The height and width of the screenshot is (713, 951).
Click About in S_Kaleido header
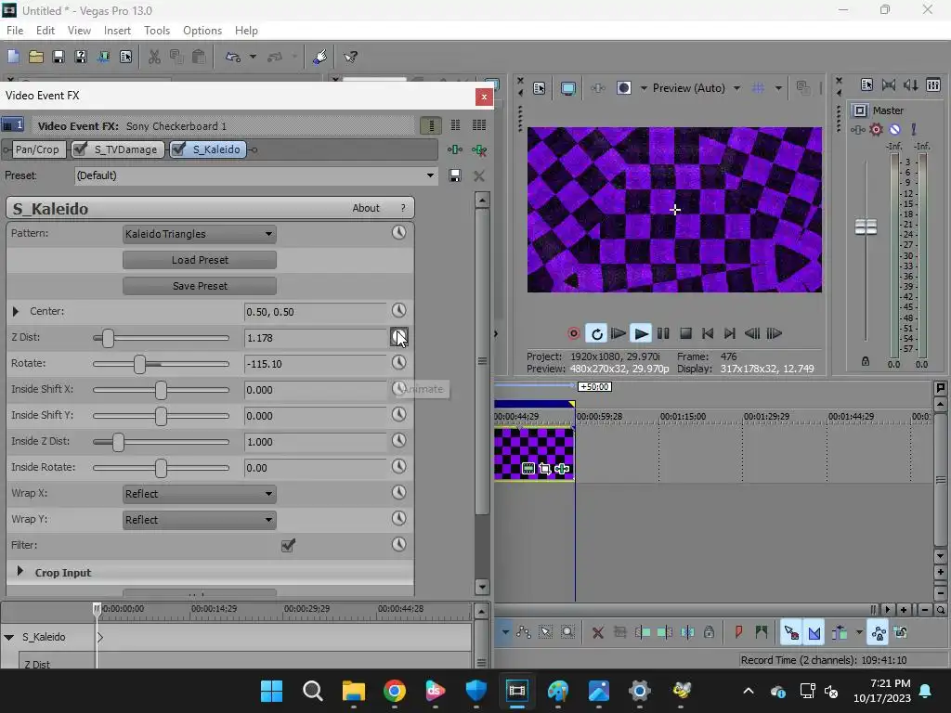click(366, 208)
